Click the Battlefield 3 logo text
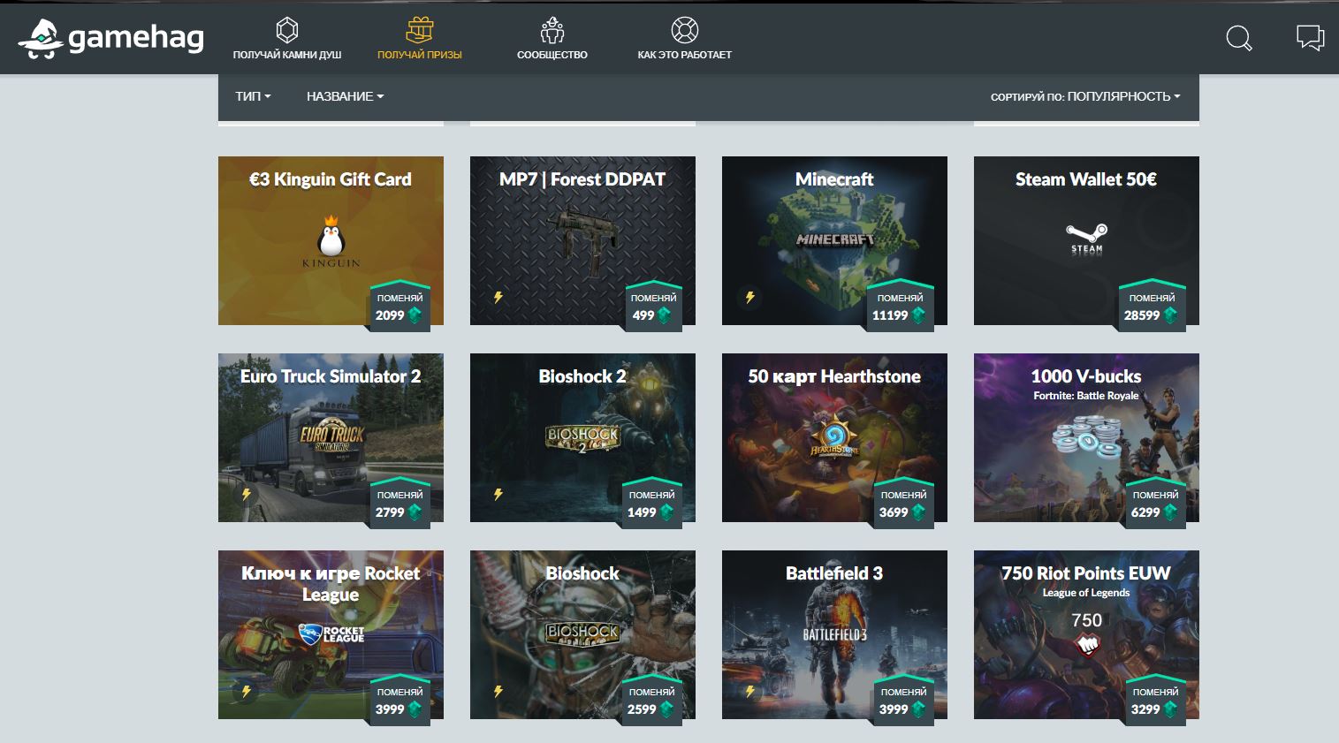The width and height of the screenshot is (1339, 743). [x=834, y=634]
